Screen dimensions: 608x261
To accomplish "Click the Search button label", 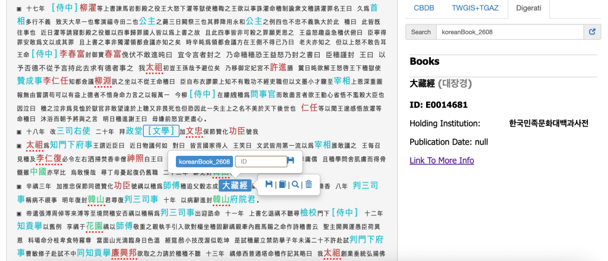I will pyautogui.click(x=421, y=32).
